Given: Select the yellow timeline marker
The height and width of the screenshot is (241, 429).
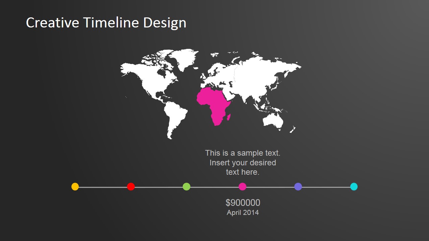Looking at the screenshot, I should pyautogui.click(x=75, y=187).
